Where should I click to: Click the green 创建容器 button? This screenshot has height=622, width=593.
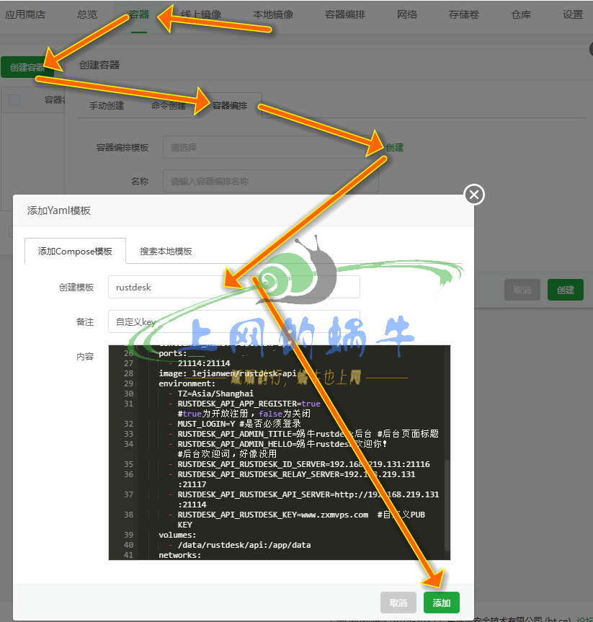[27, 67]
